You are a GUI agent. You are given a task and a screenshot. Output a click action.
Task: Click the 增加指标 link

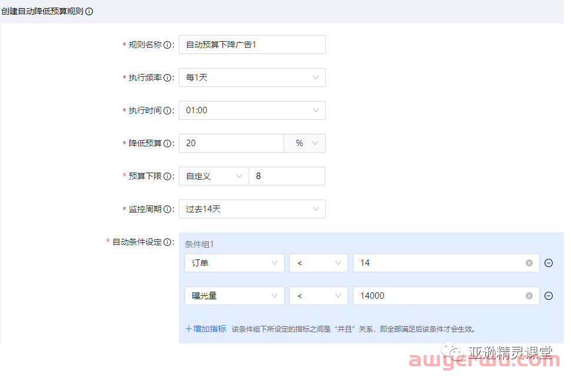(206, 329)
